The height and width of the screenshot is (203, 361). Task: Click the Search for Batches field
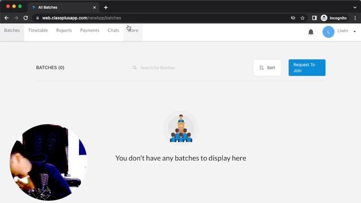158,68
